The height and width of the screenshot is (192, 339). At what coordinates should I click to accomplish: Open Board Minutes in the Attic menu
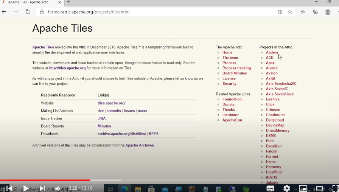tap(235, 73)
